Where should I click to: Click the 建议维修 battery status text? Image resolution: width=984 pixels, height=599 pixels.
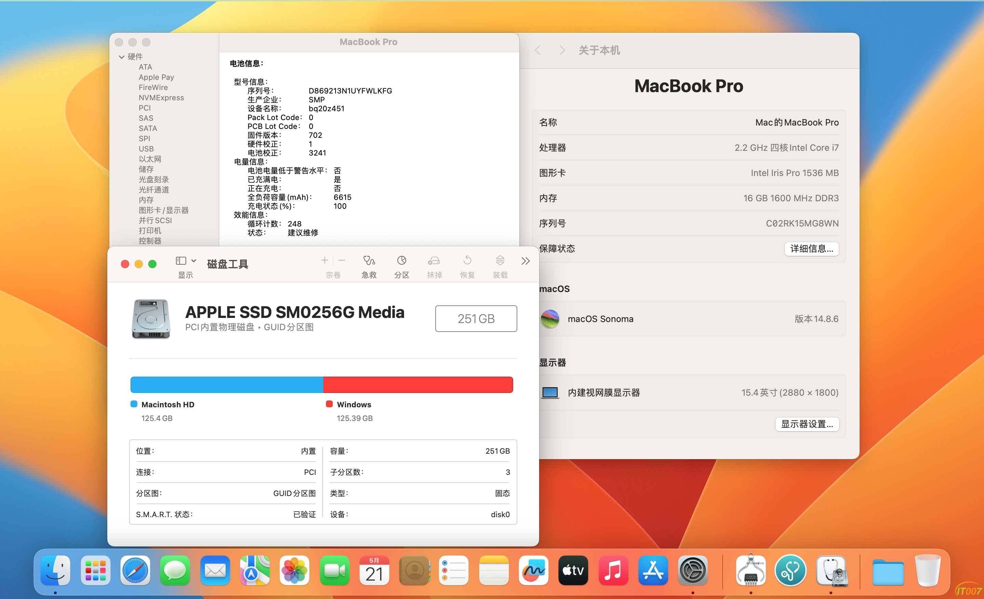click(303, 233)
